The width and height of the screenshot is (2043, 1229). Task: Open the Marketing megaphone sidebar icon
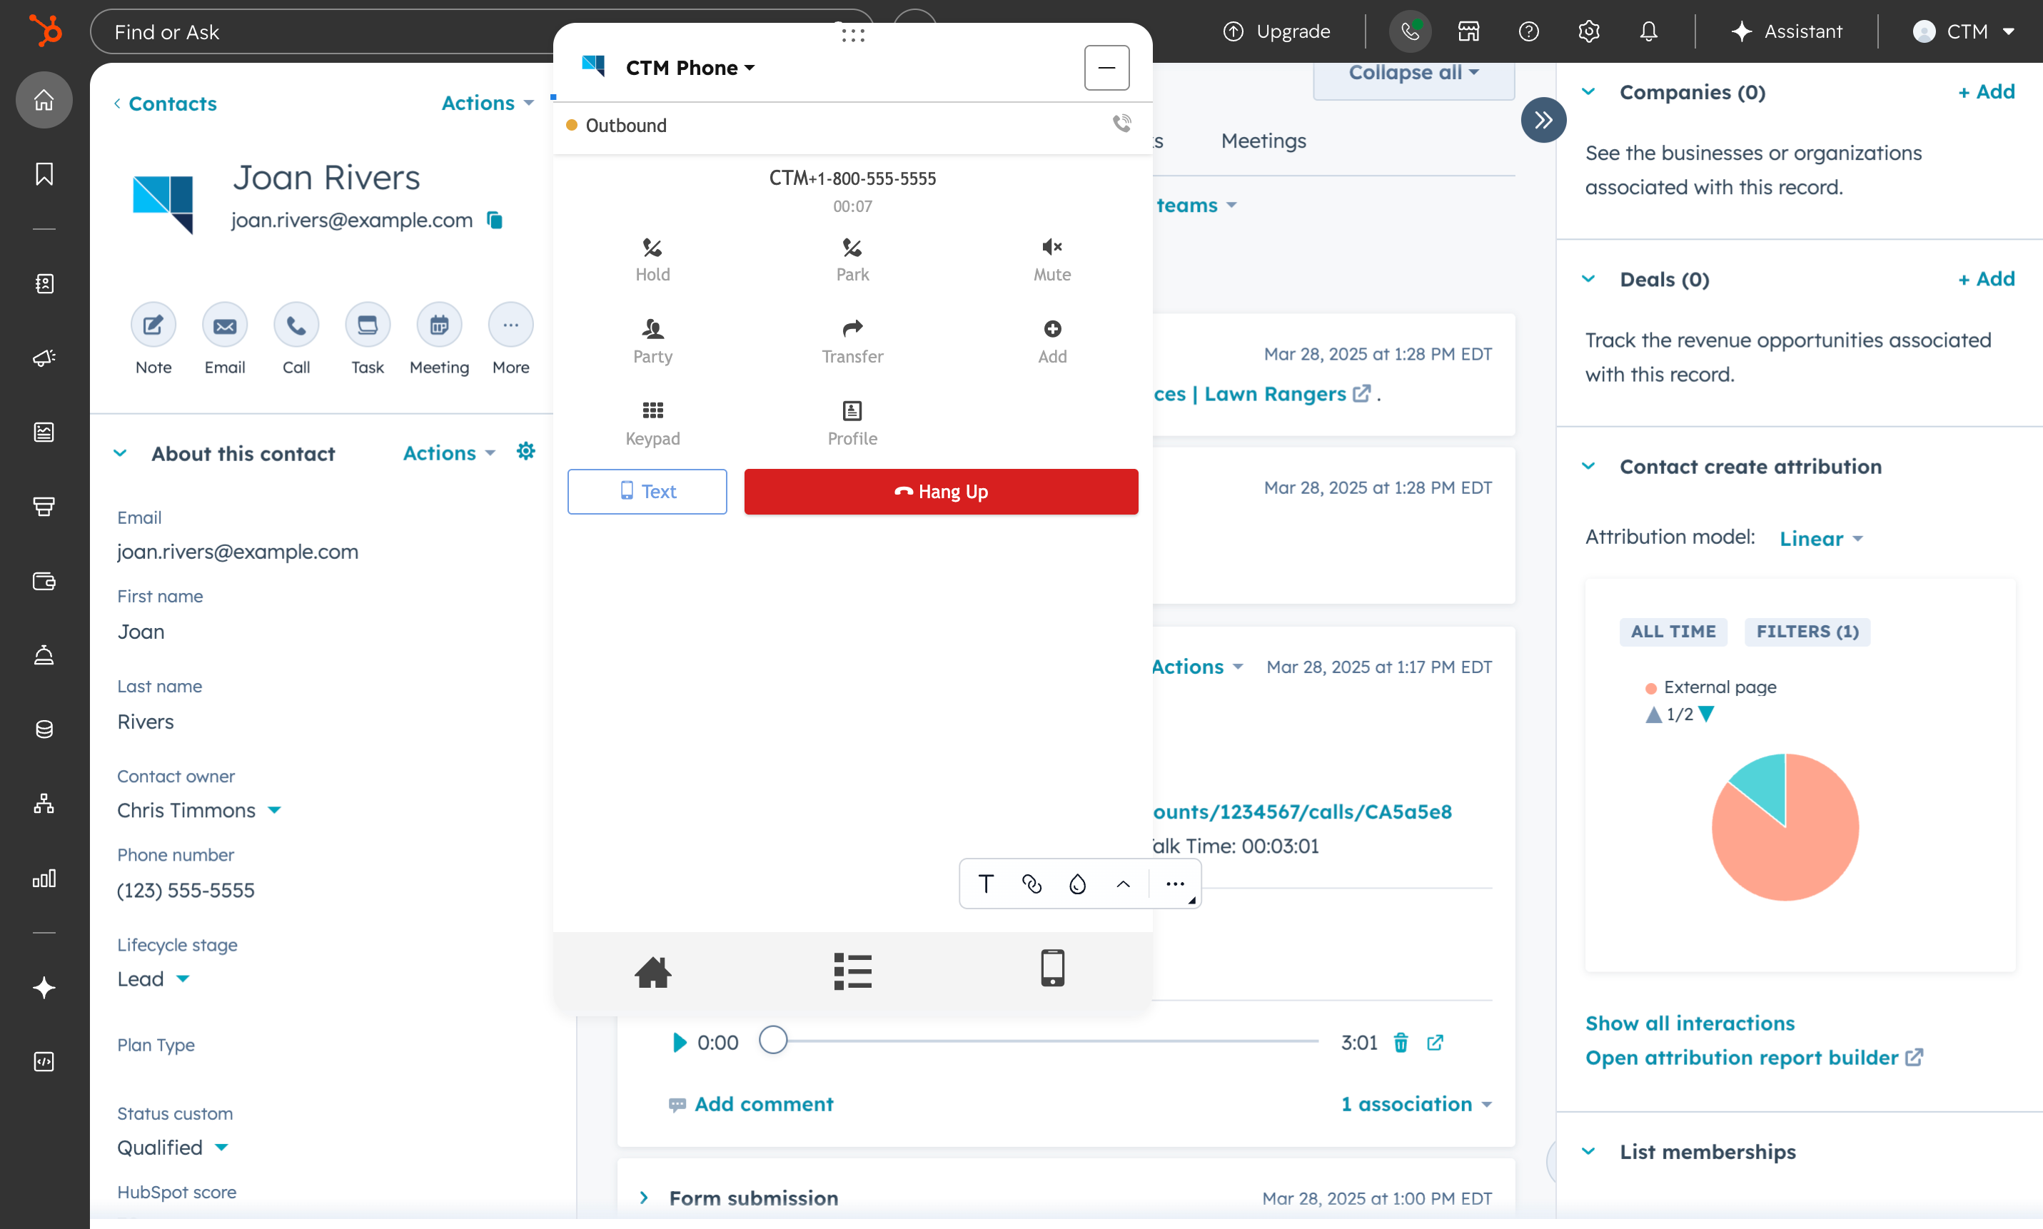pos(44,358)
